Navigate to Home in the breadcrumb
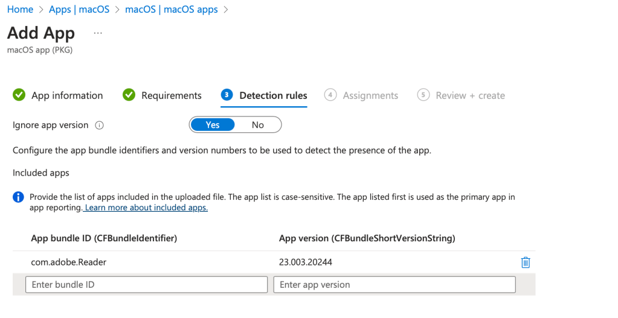This screenshot has width=618, height=318. click(x=20, y=10)
